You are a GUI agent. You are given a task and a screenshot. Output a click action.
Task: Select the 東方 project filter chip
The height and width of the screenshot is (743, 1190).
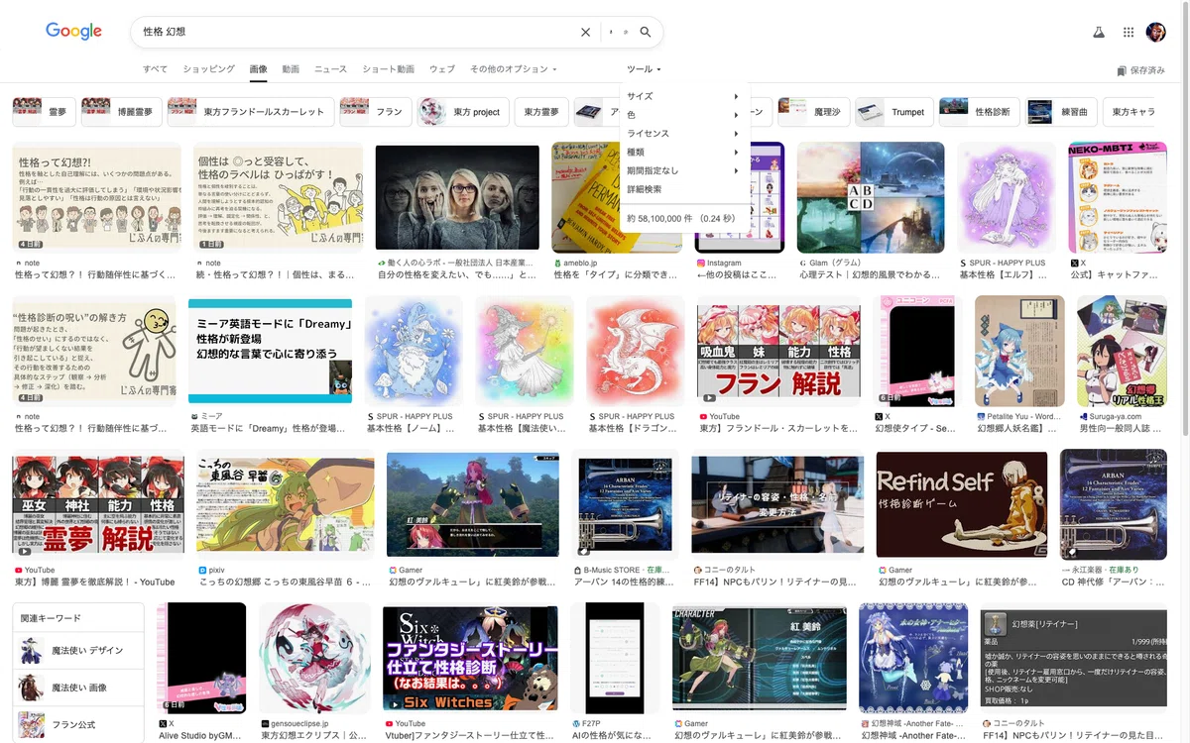pyautogui.click(x=462, y=112)
